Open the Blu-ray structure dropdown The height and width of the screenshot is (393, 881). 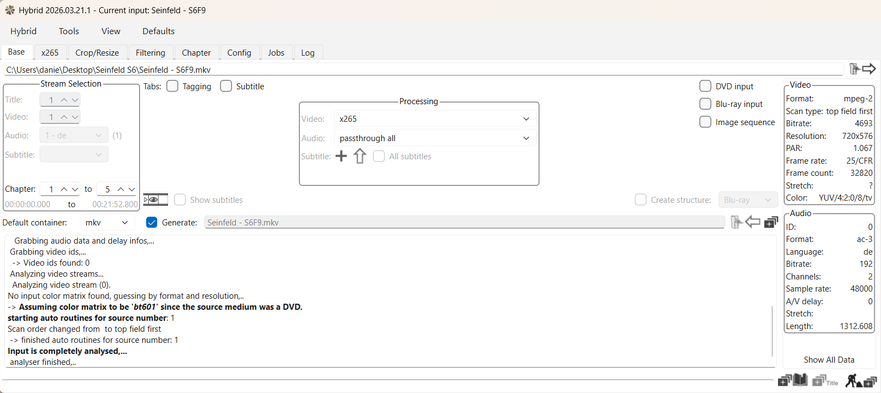pyautogui.click(x=748, y=200)
